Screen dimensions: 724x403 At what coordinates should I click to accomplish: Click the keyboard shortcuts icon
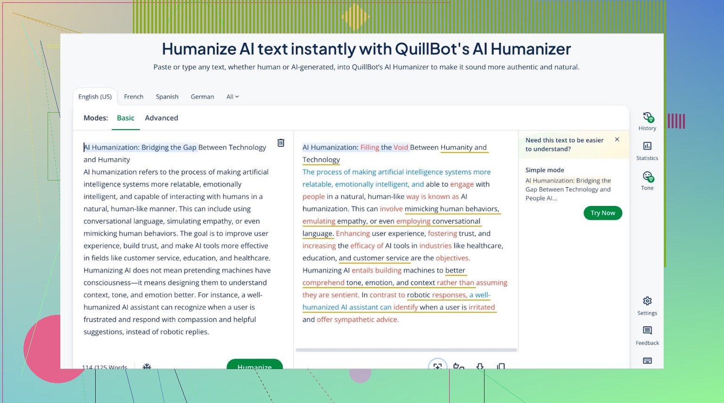click(647, 361)
